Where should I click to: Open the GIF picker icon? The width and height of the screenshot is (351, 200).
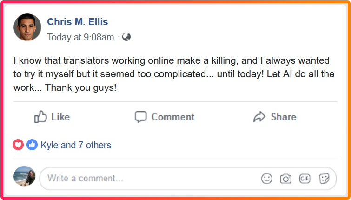coord(305,178)
